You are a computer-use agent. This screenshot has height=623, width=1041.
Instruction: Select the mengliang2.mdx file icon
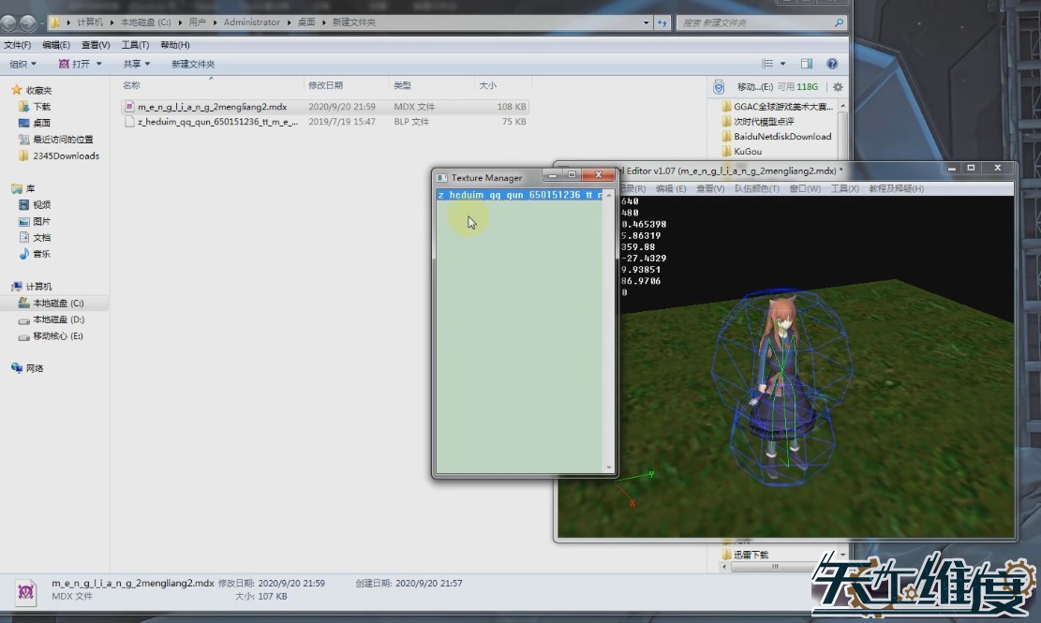pyautogui.click(x=130, y=107)
